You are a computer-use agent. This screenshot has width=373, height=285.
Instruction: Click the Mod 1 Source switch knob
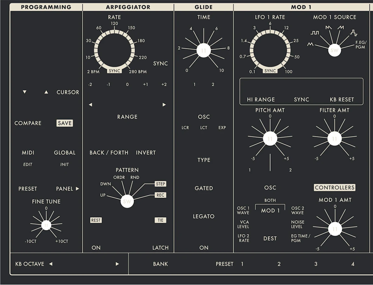coord(334,51)
